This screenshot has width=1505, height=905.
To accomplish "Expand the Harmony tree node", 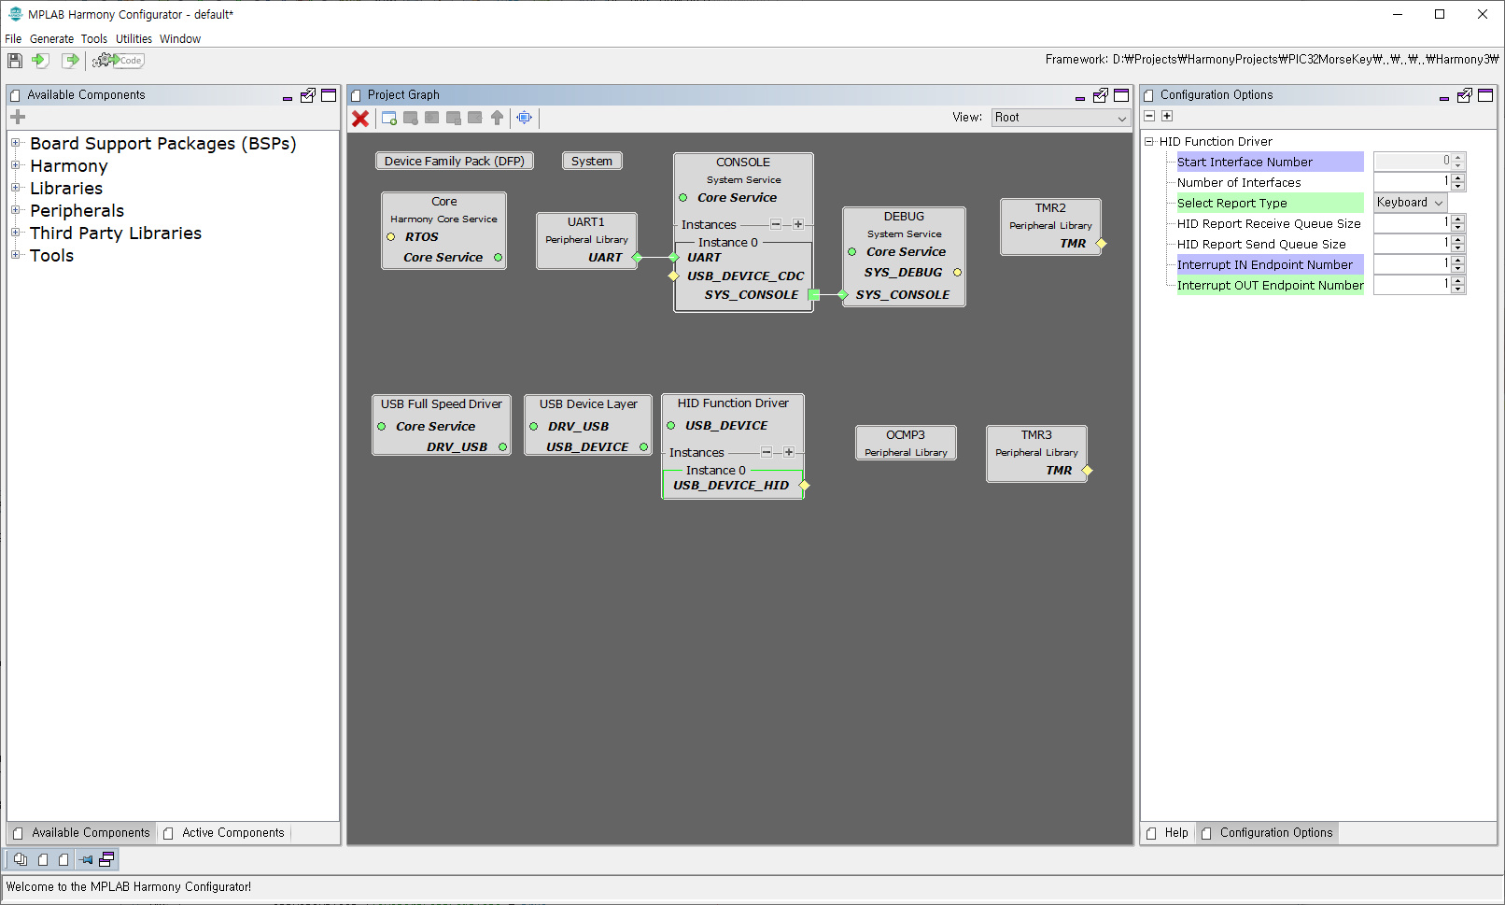I will click(x=16, y=165).
